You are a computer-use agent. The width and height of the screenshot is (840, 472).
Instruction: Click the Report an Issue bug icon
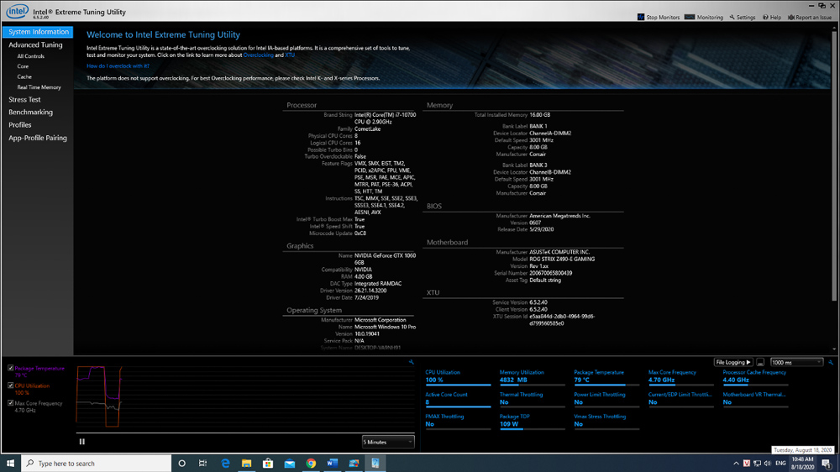(x=790, y=17)
